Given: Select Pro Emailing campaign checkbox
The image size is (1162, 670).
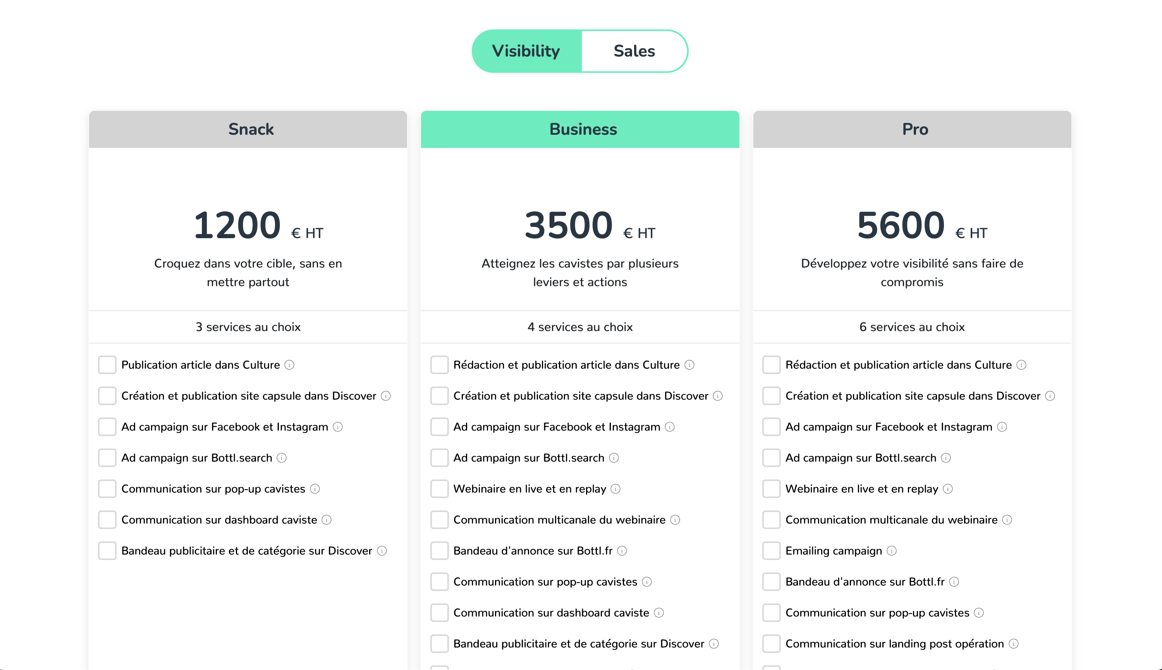Looking at the screenshot, I should click(x=771, y=551).
